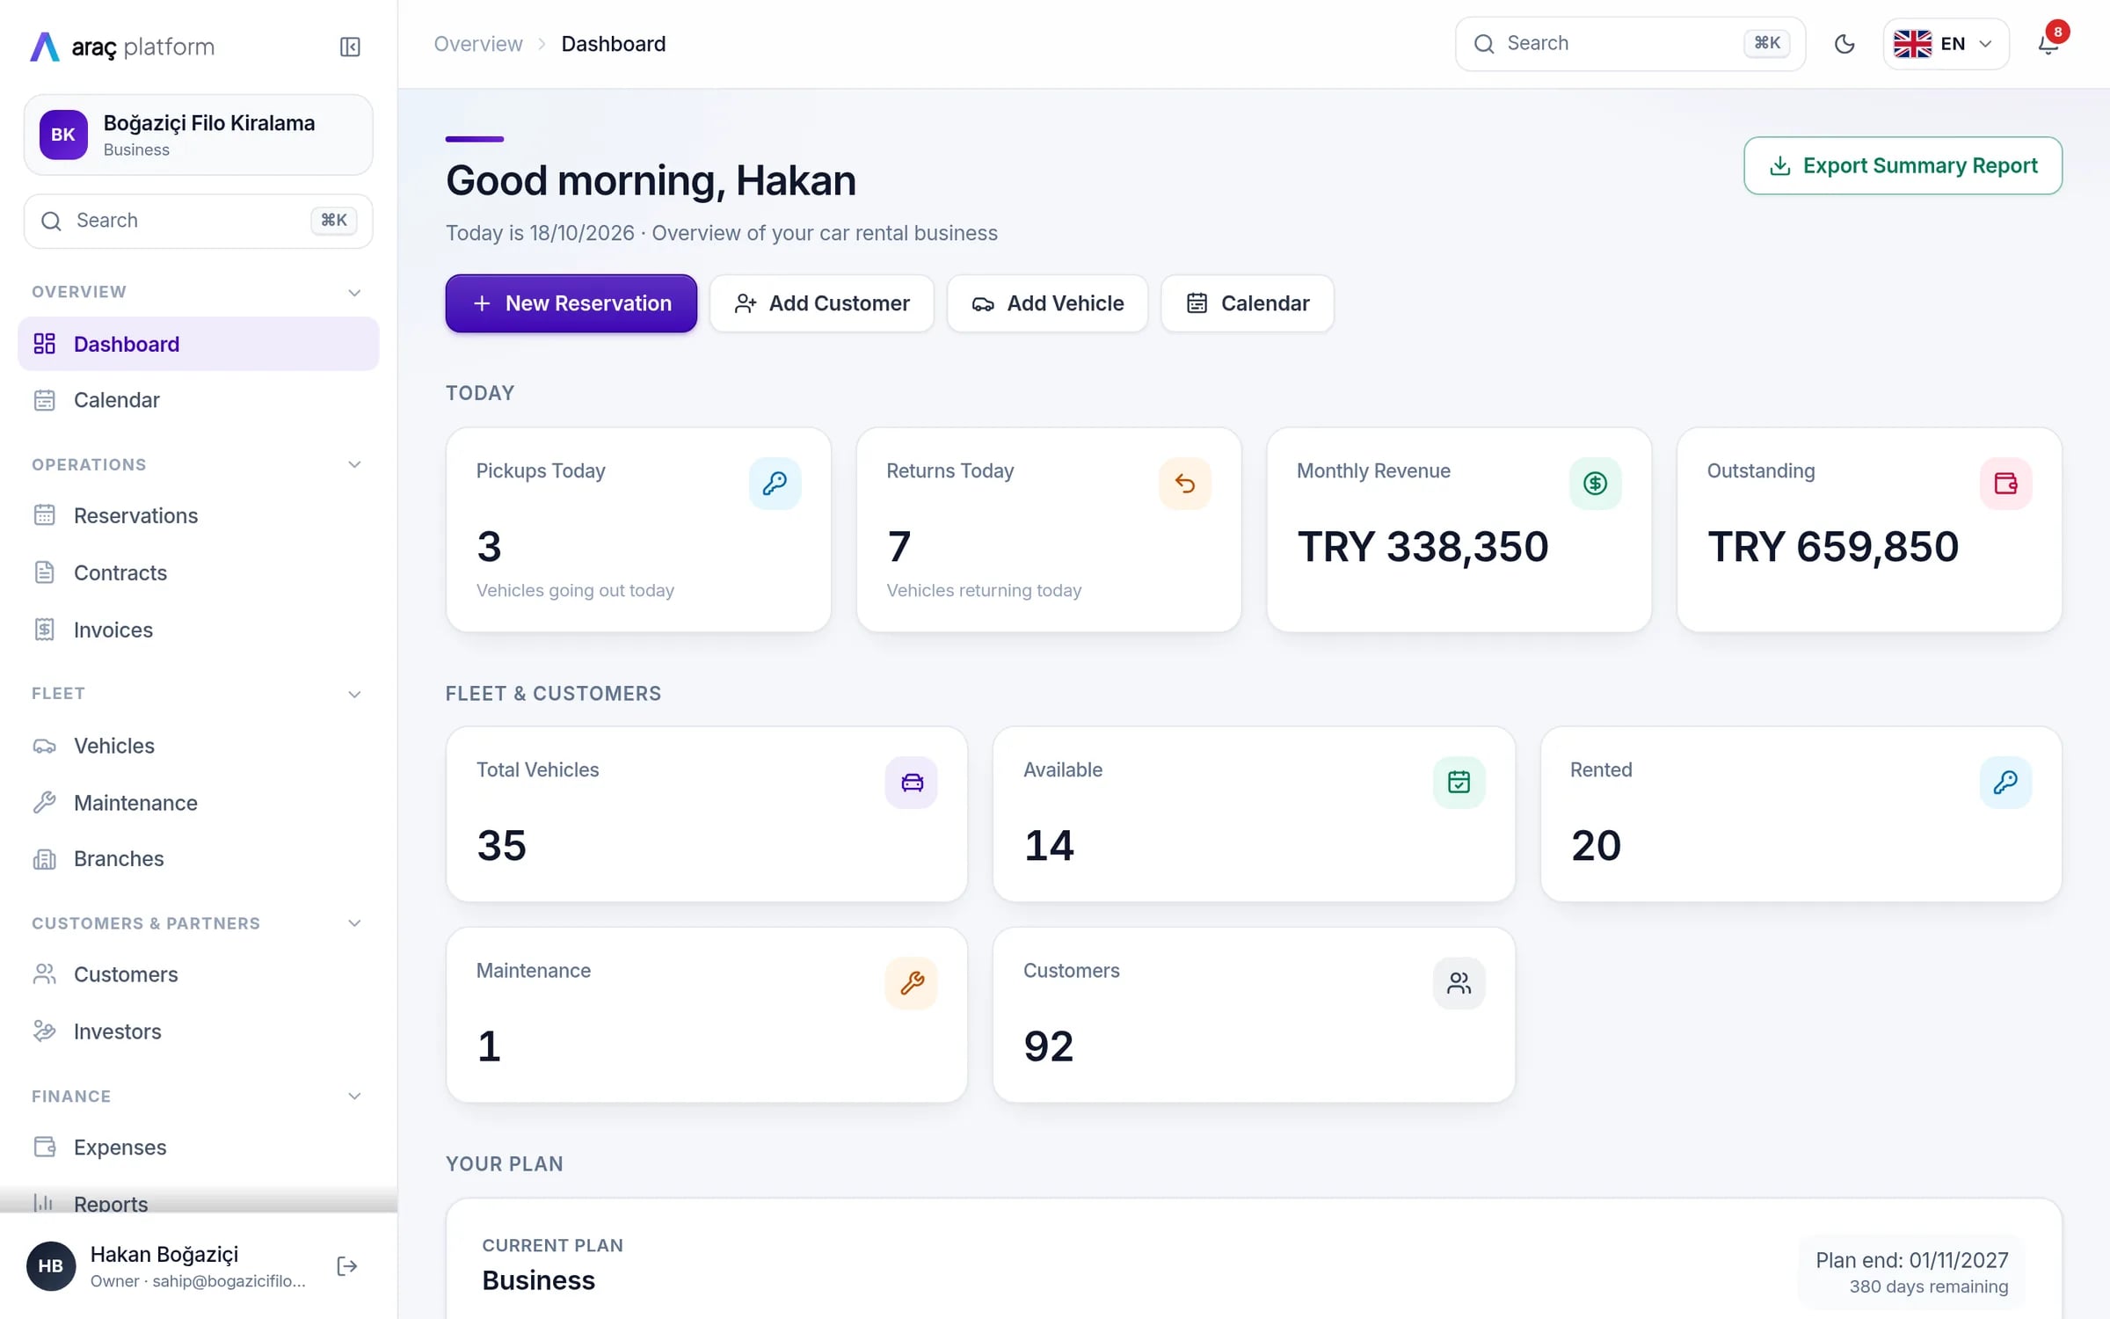Click the return arrow icon on Returns Today
The image size is (2110, 1319).
click(1185, 484)
